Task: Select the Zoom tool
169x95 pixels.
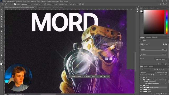Action: point(2,58)
